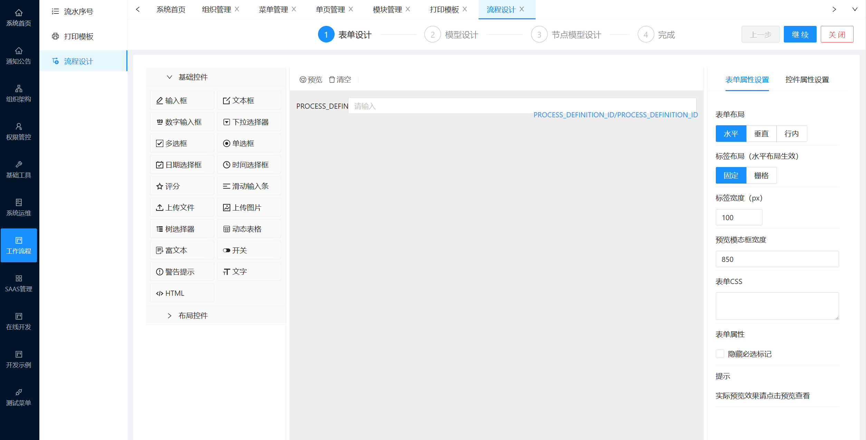The image size is (866, 440).
Task: Click 预览 to preview the form
Action: tap(311, 80)
